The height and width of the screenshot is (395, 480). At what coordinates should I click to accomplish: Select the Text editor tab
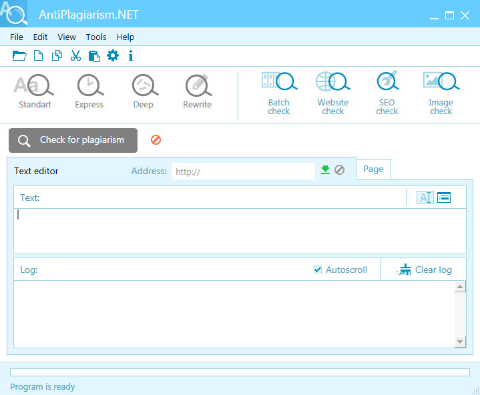[36, 171]
